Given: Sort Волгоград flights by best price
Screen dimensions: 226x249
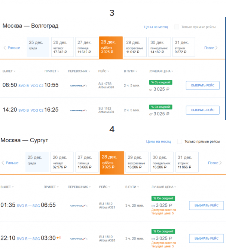Looking at the screenshot, I should point(161,71).
